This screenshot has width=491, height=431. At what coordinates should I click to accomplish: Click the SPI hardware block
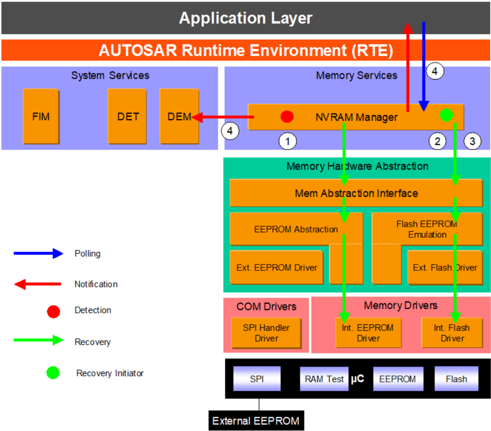point(257,379)
